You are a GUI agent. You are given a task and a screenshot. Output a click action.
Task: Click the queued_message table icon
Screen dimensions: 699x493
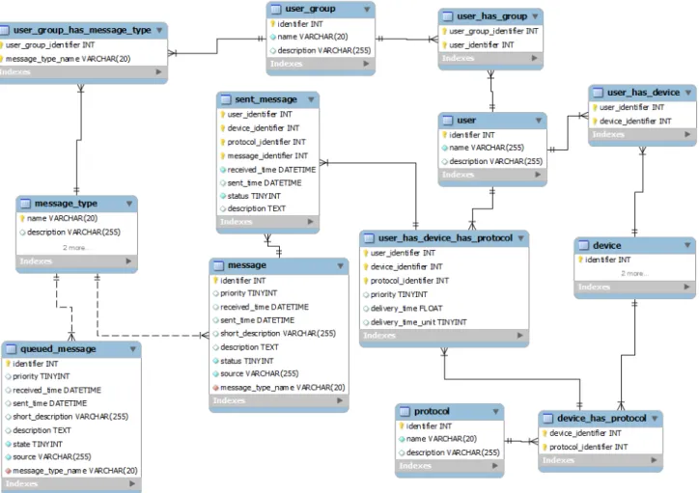coord(11,348)
